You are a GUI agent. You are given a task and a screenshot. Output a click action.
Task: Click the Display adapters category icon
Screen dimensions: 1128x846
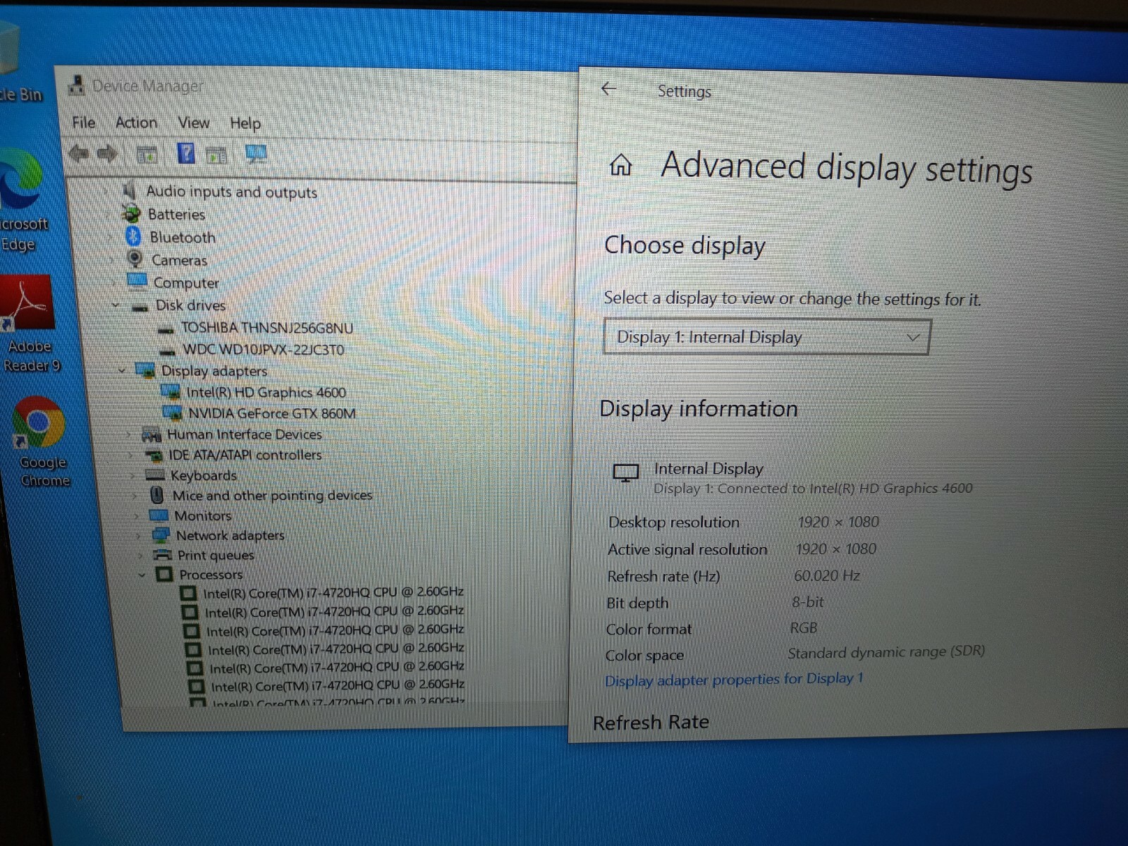145,370
